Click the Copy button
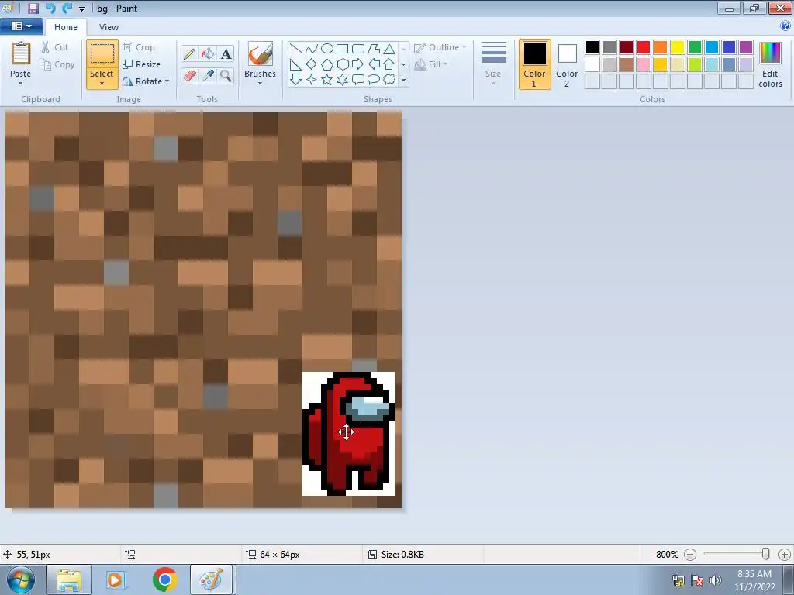Screen dimensions: 794x595 pos(57,64)
